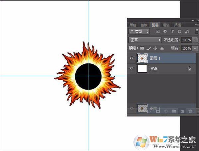Open the 不透明度 opacity slider arrow
Screen dimensions: 199x151
click(x=195, y=40)
